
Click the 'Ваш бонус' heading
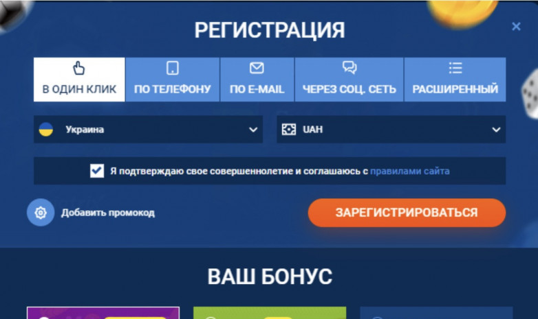click(270, 276)
